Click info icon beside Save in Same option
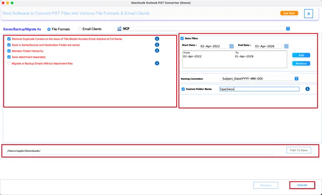The width and height of the screenshot is (322, 195). 157,45
